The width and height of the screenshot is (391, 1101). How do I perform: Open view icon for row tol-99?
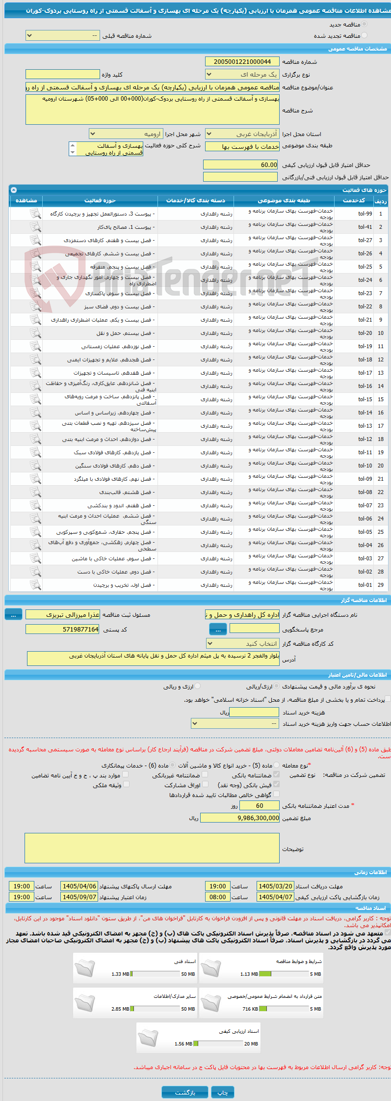pyautogui.click(x=35, y=214)
